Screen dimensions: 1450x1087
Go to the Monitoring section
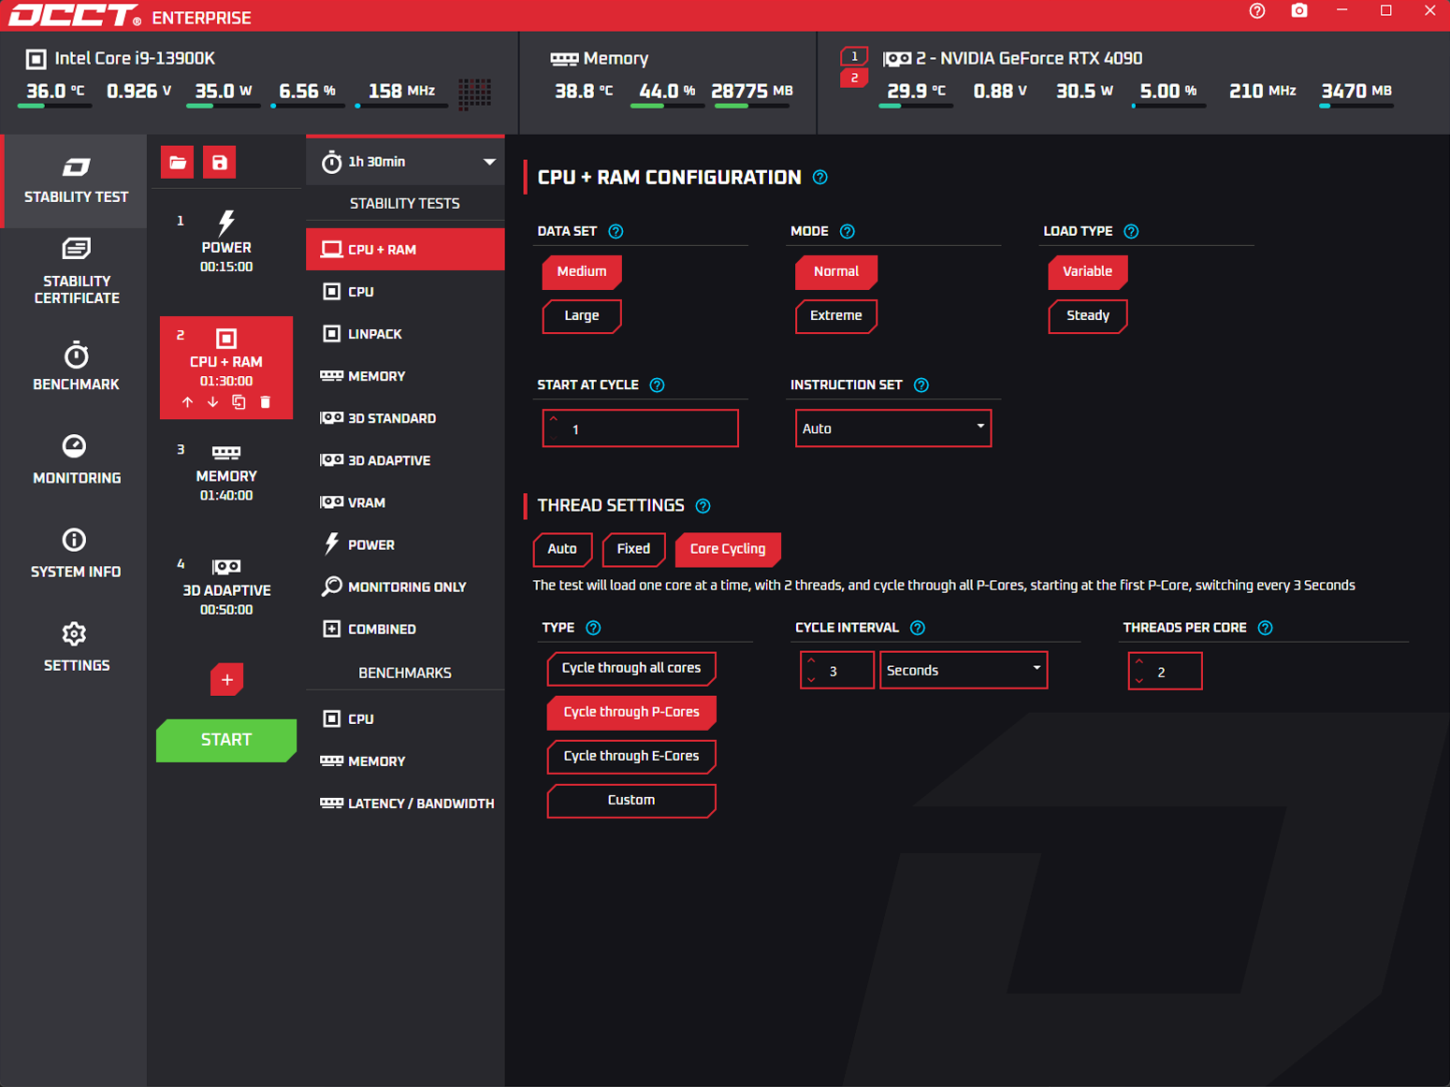(x=76, y=460)
